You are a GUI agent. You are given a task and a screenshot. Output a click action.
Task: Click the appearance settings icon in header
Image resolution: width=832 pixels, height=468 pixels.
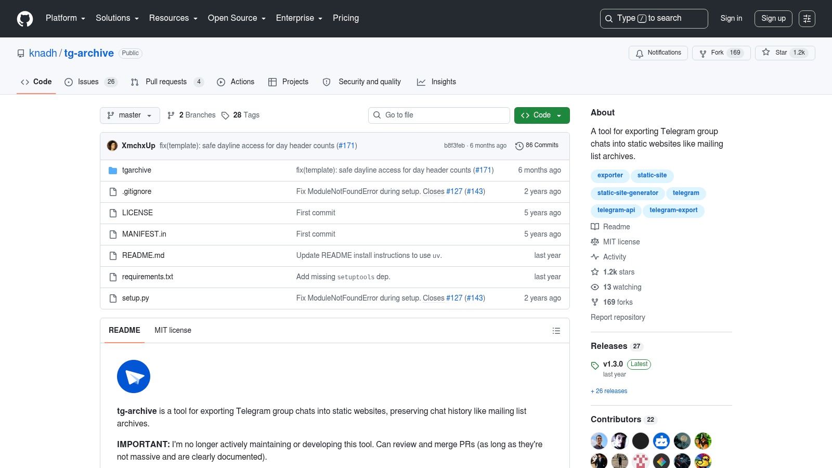click(807, 19)
